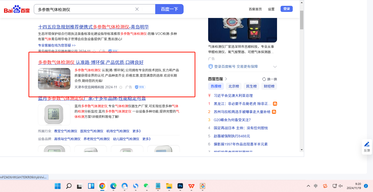
Task: Switch to the 民生榜 tab
Action: click(251, 86)
